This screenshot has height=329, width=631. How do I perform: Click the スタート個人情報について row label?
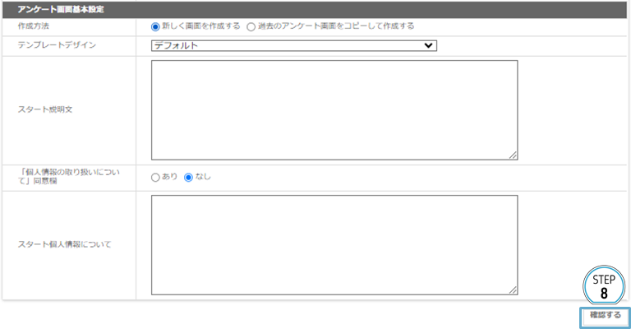64,244
